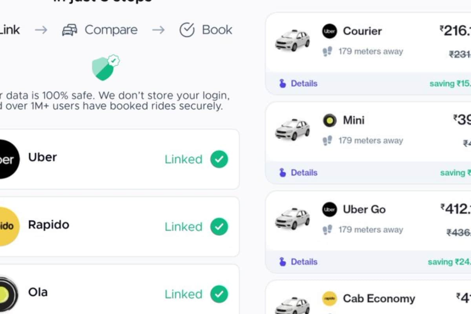This screenshot has height=314, width=471.
Task: Click the Uber logo on the Courier card
Action: [329, 31]
